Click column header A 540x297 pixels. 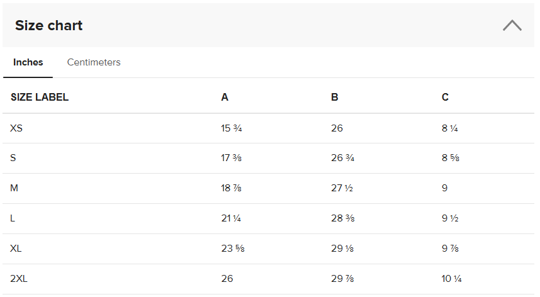click(225, 98)
